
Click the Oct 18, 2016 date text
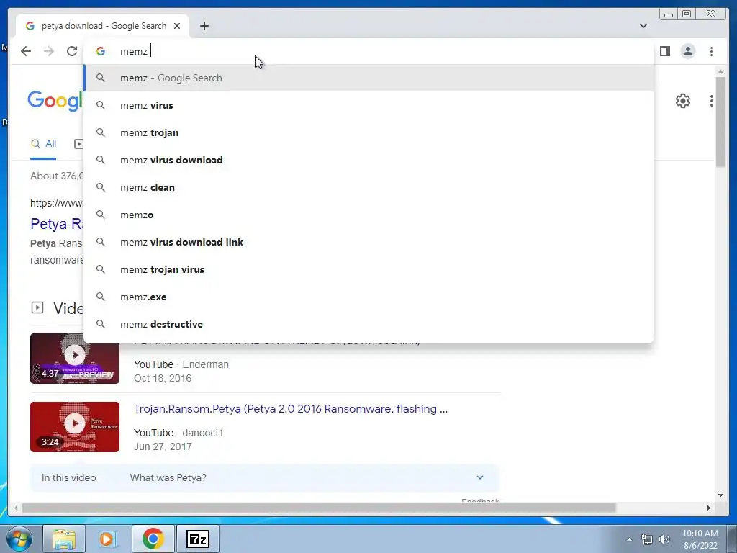click(163, 378)
